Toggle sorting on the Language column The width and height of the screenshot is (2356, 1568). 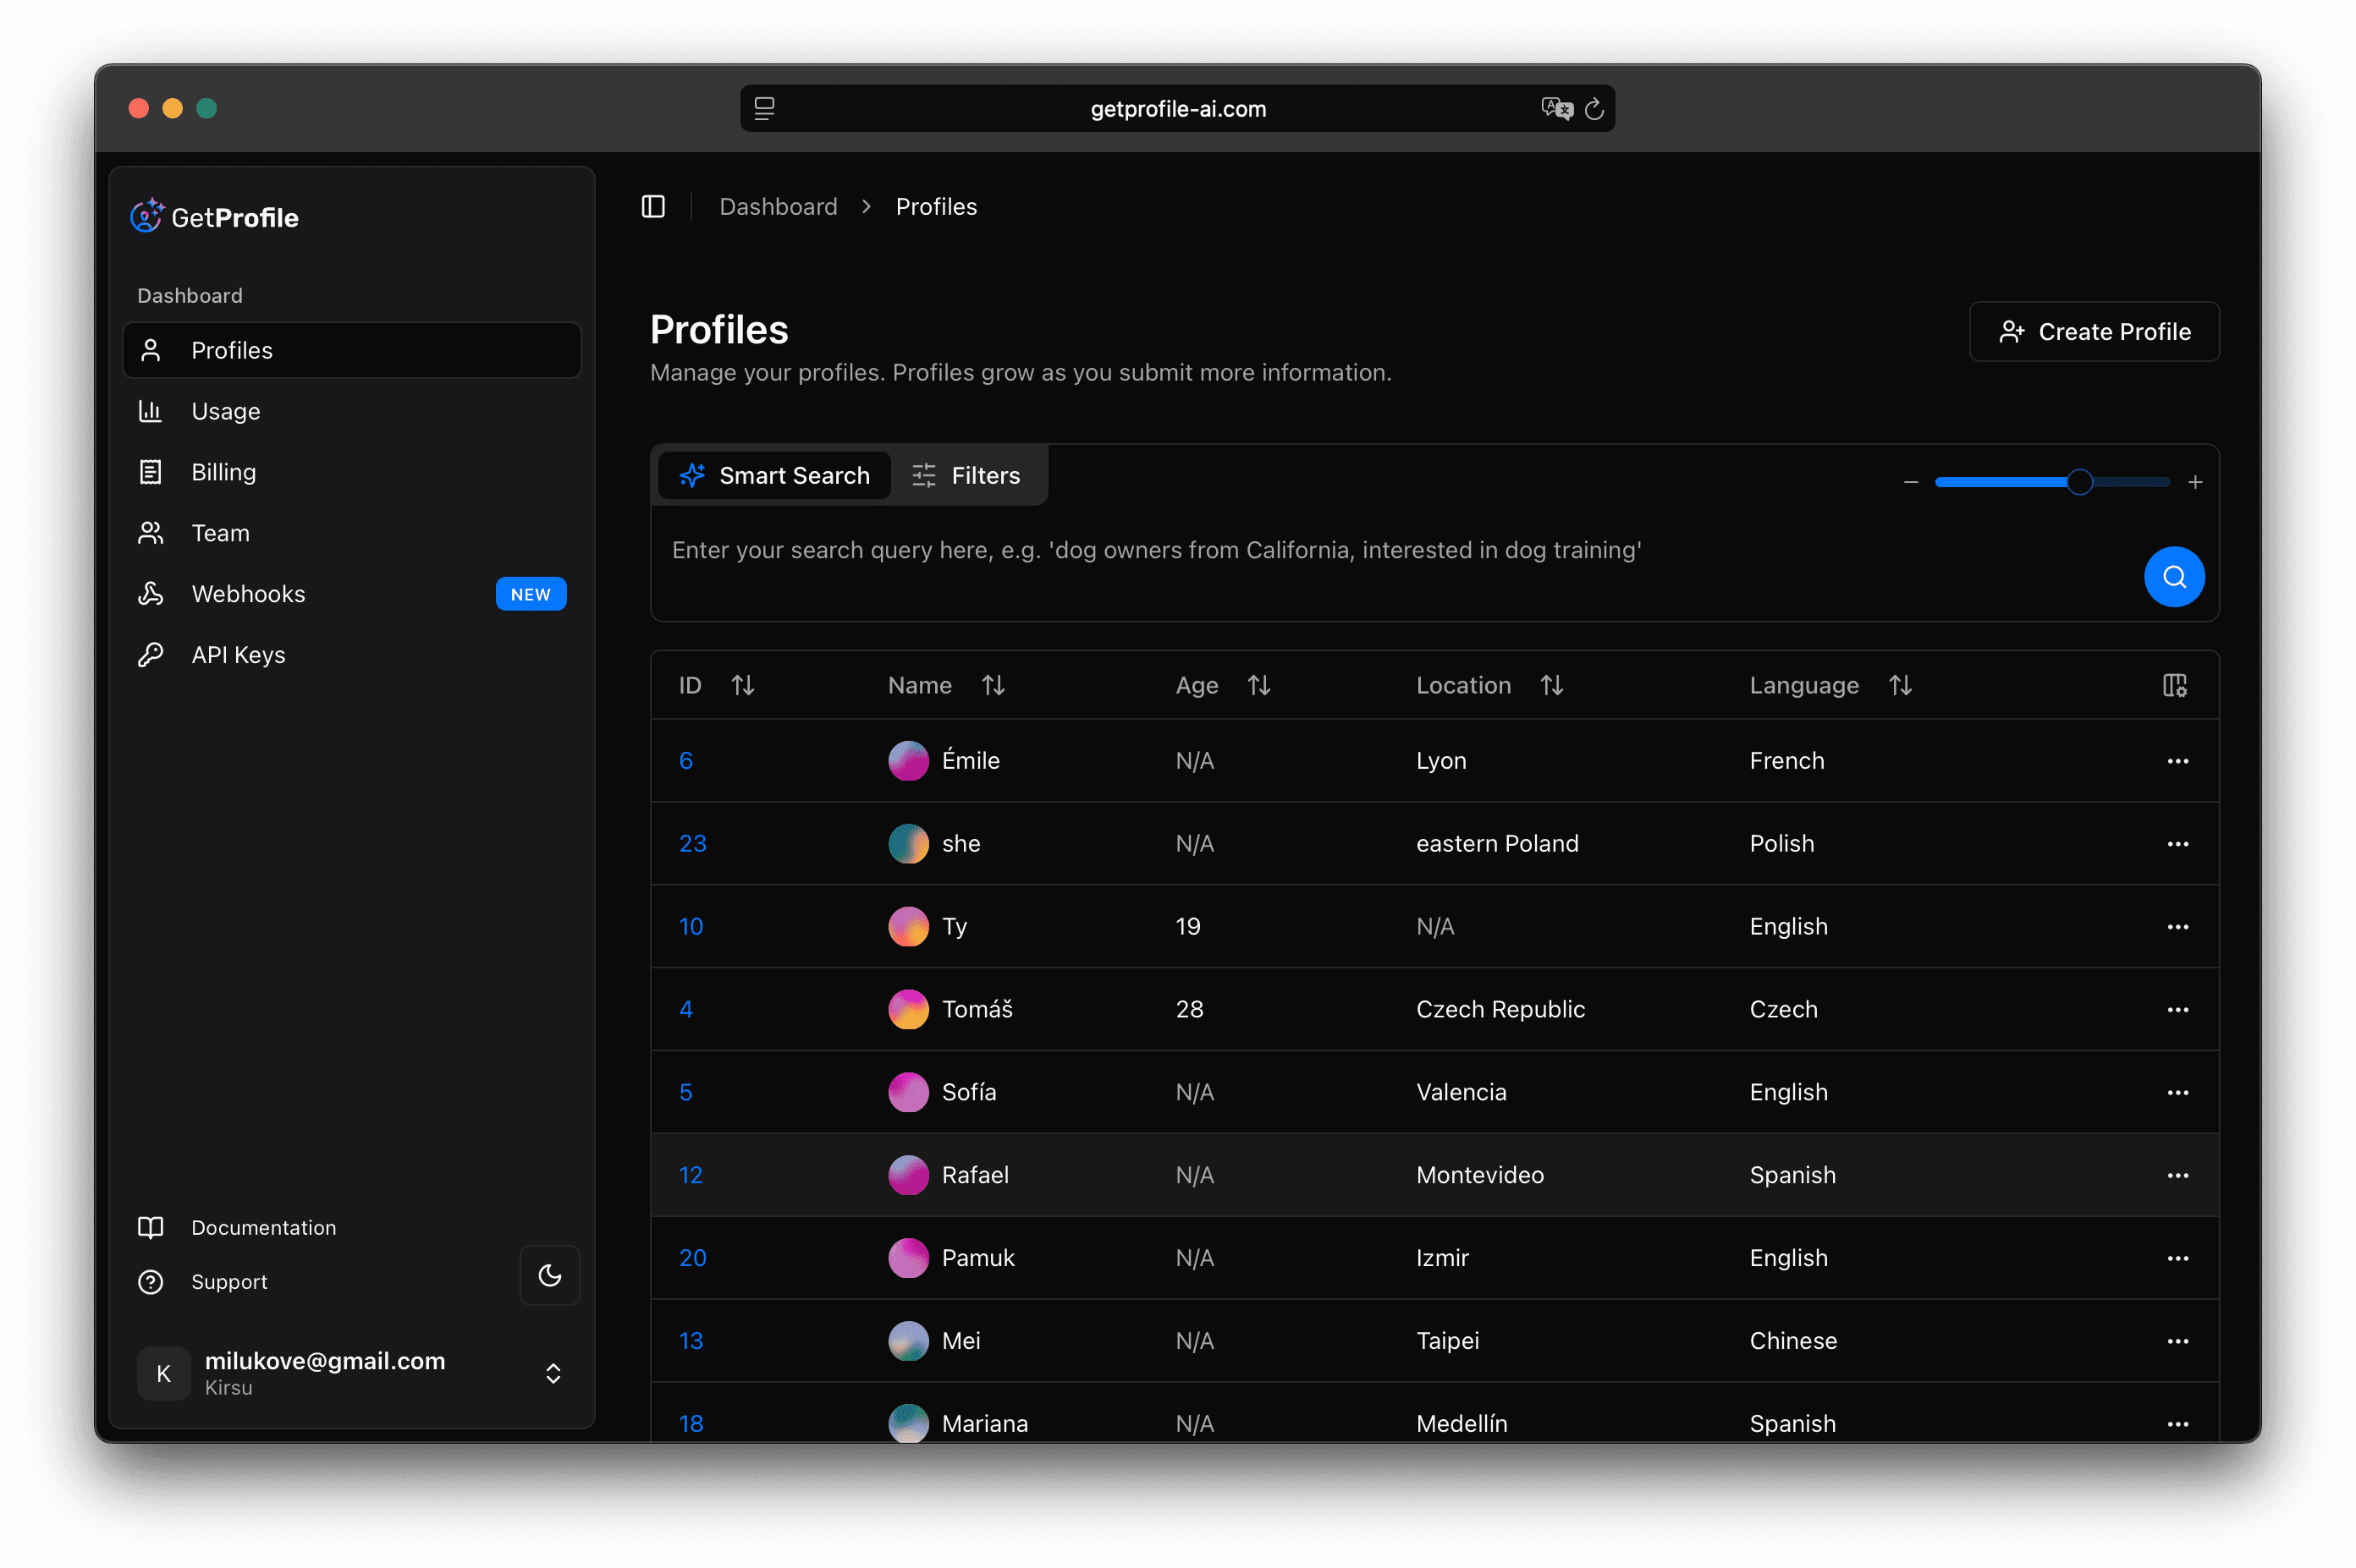point(1900,685)
